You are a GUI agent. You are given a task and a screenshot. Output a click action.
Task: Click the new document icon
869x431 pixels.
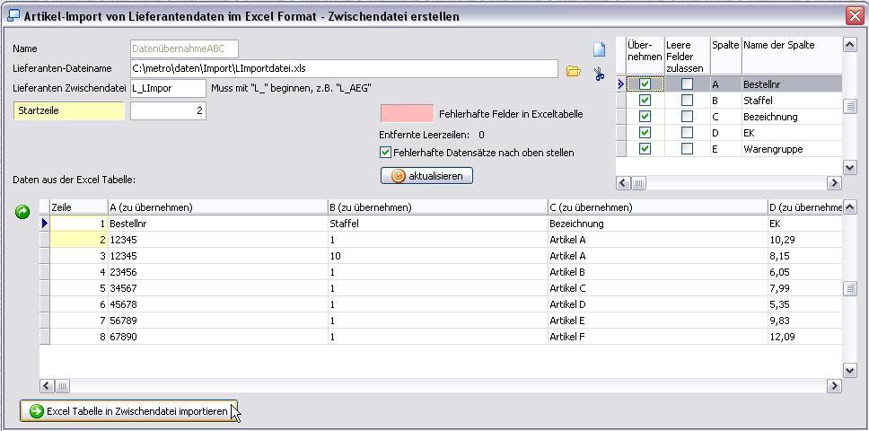click(x=599, y=49)
